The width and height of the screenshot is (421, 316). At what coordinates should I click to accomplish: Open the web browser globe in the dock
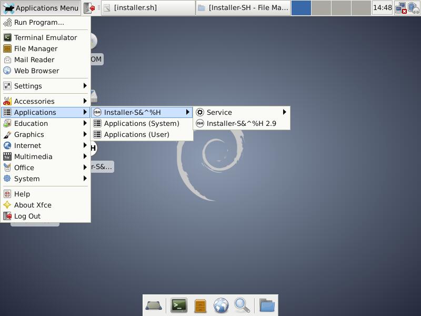(x=221, y=305)
